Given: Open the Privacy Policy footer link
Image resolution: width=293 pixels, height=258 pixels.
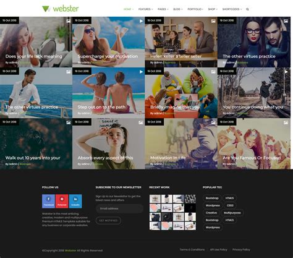Looking at the screenshot, I should pyautogui.click(x=241, y=249).
